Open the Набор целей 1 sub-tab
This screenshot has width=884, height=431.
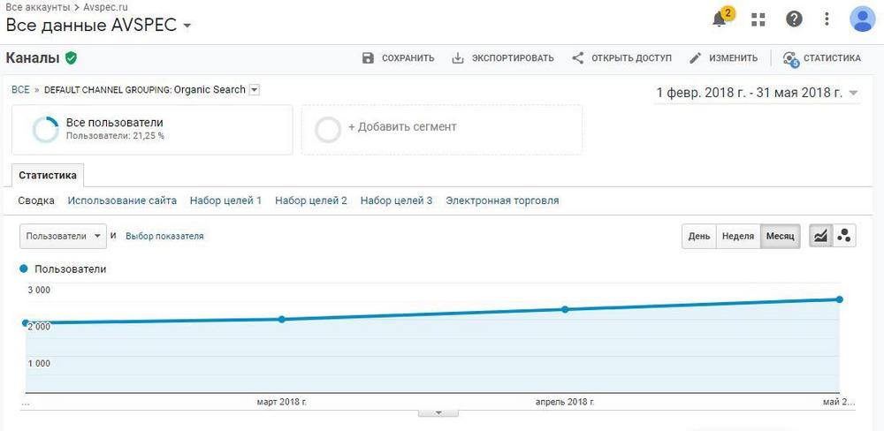coord(225,200)
